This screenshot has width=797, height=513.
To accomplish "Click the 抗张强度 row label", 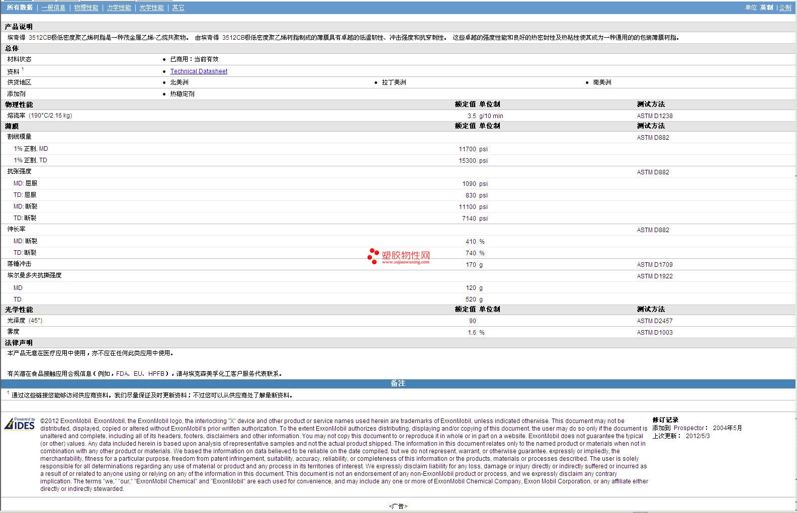I will [19, 171].
